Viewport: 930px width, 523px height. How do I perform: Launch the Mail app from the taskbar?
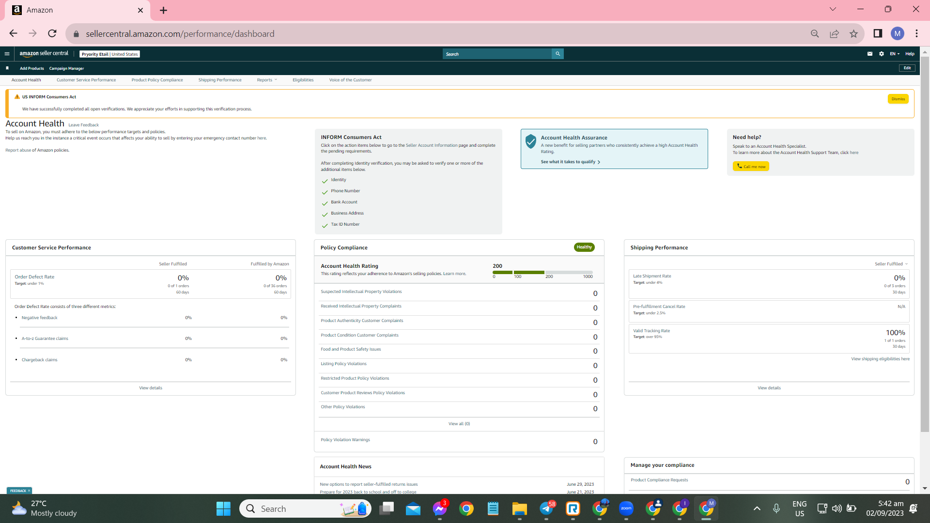[413, 508]
